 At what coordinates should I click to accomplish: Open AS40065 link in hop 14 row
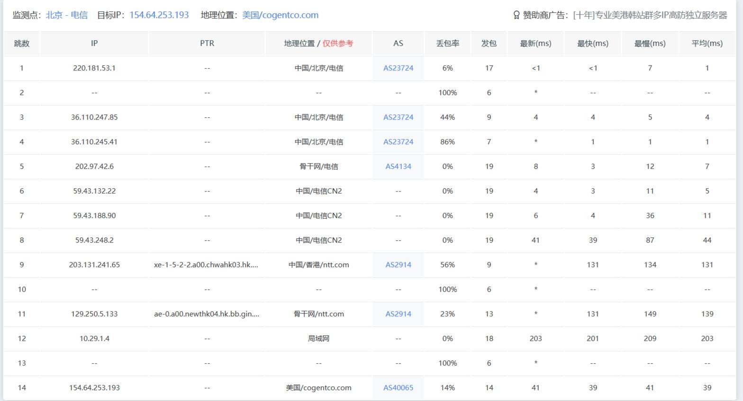(x=398, y=388)
